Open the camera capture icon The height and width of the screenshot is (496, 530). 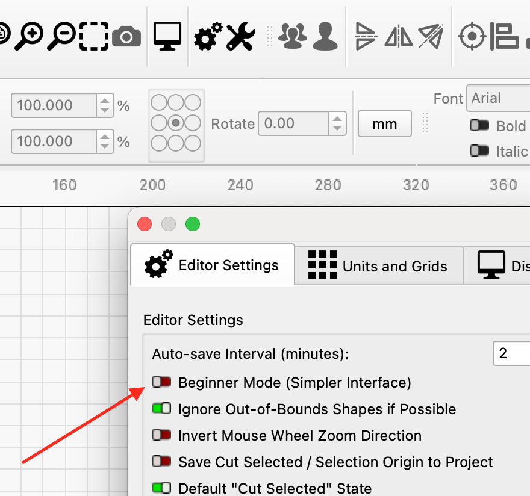click(x=126, y=37)
